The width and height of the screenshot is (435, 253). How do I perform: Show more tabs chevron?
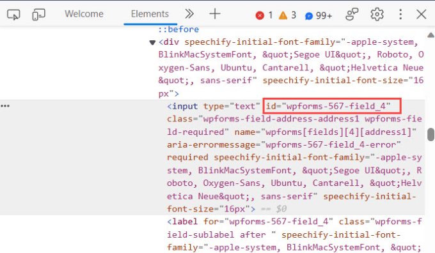point(189,14)
